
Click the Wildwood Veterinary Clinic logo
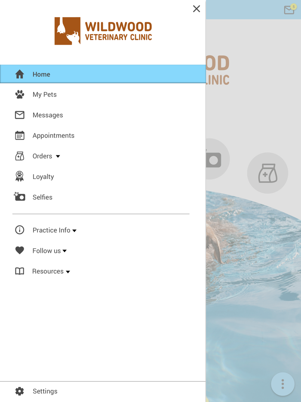(x=103, y=31)
